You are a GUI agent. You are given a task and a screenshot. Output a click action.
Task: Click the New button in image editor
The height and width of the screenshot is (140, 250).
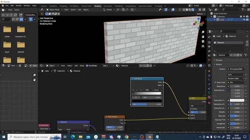34,66
